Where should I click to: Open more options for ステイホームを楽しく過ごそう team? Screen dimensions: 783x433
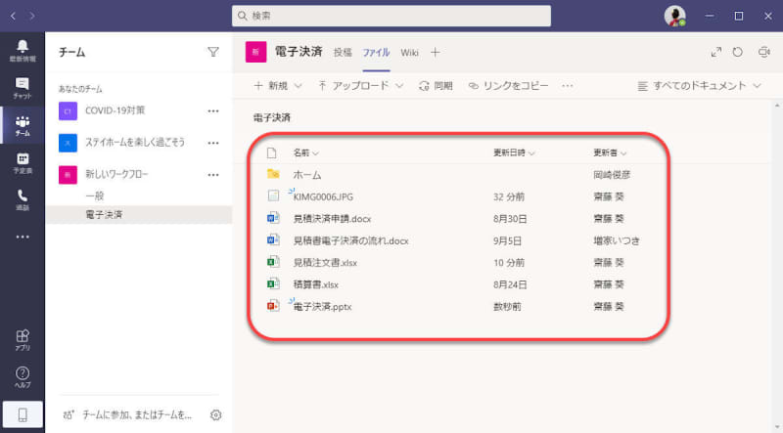click(213, 143)
